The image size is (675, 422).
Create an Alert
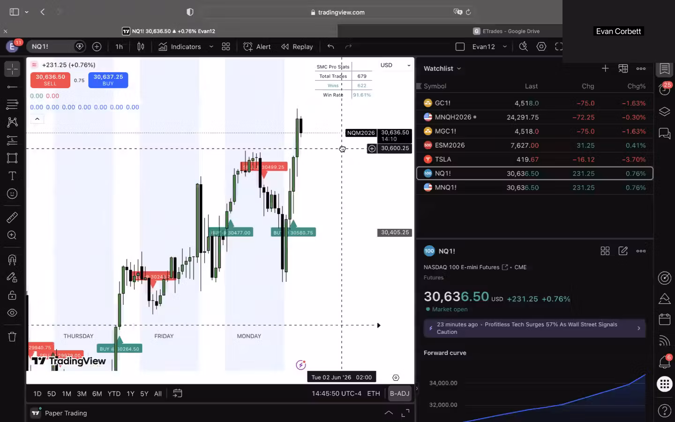click(257, 46)
